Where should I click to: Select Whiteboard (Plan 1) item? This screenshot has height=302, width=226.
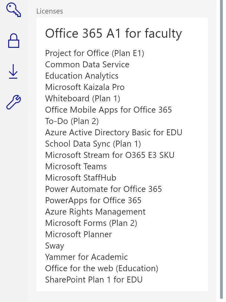[83, 98]
